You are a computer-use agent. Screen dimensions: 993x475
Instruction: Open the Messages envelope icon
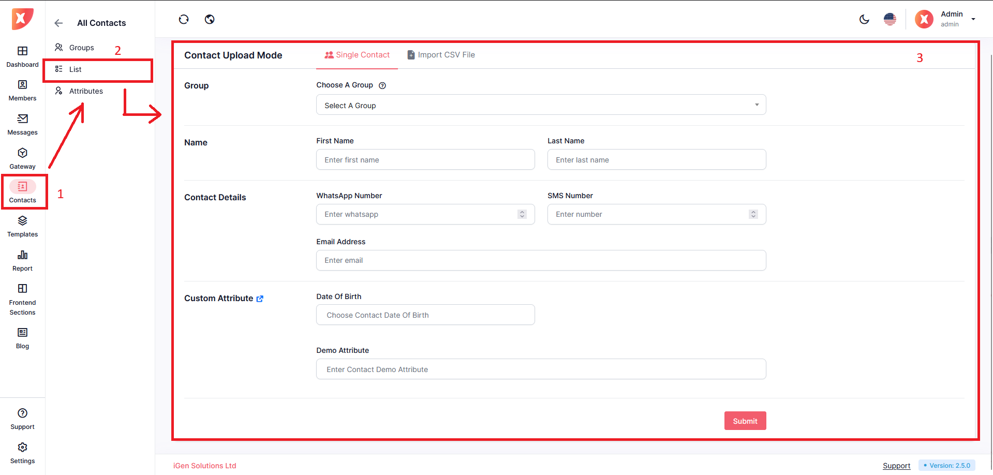[22, 119]
